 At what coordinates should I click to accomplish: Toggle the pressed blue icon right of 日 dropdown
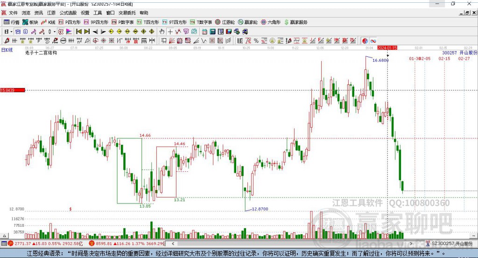tap(18, 31)
